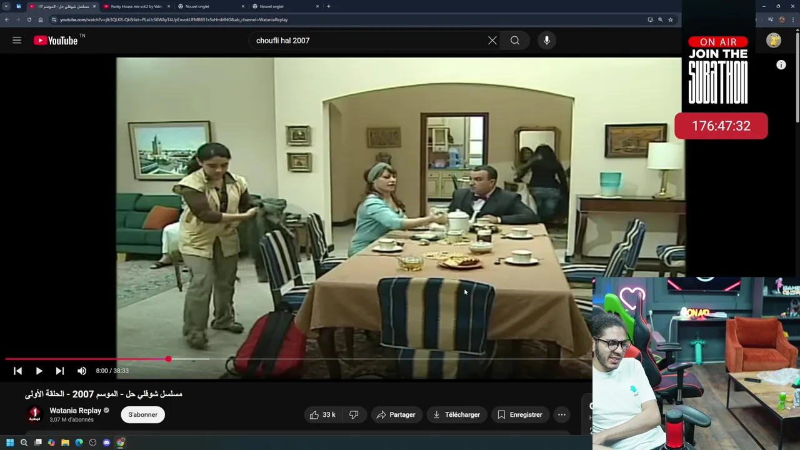
Task: Reload the current page
Action: [x=29, y=19]
